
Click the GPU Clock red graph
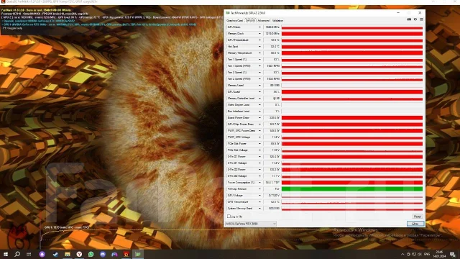[352, 27]
